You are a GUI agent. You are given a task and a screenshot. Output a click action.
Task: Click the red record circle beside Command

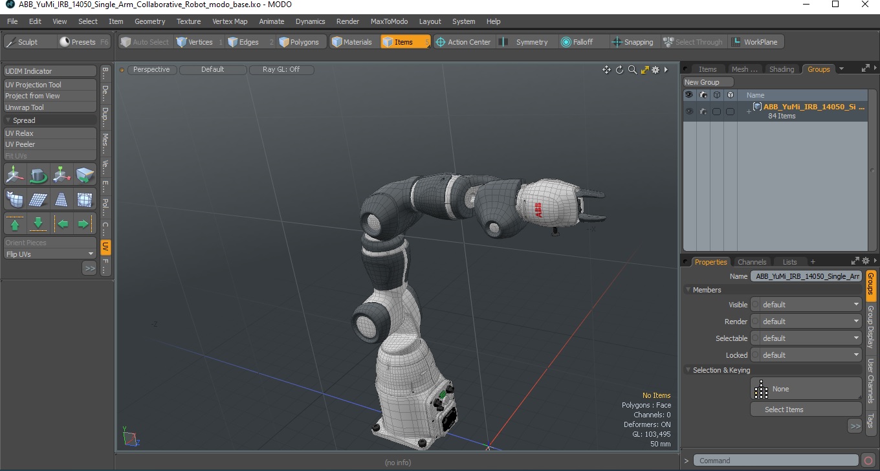pyautogui.click(x=868, y=461)
